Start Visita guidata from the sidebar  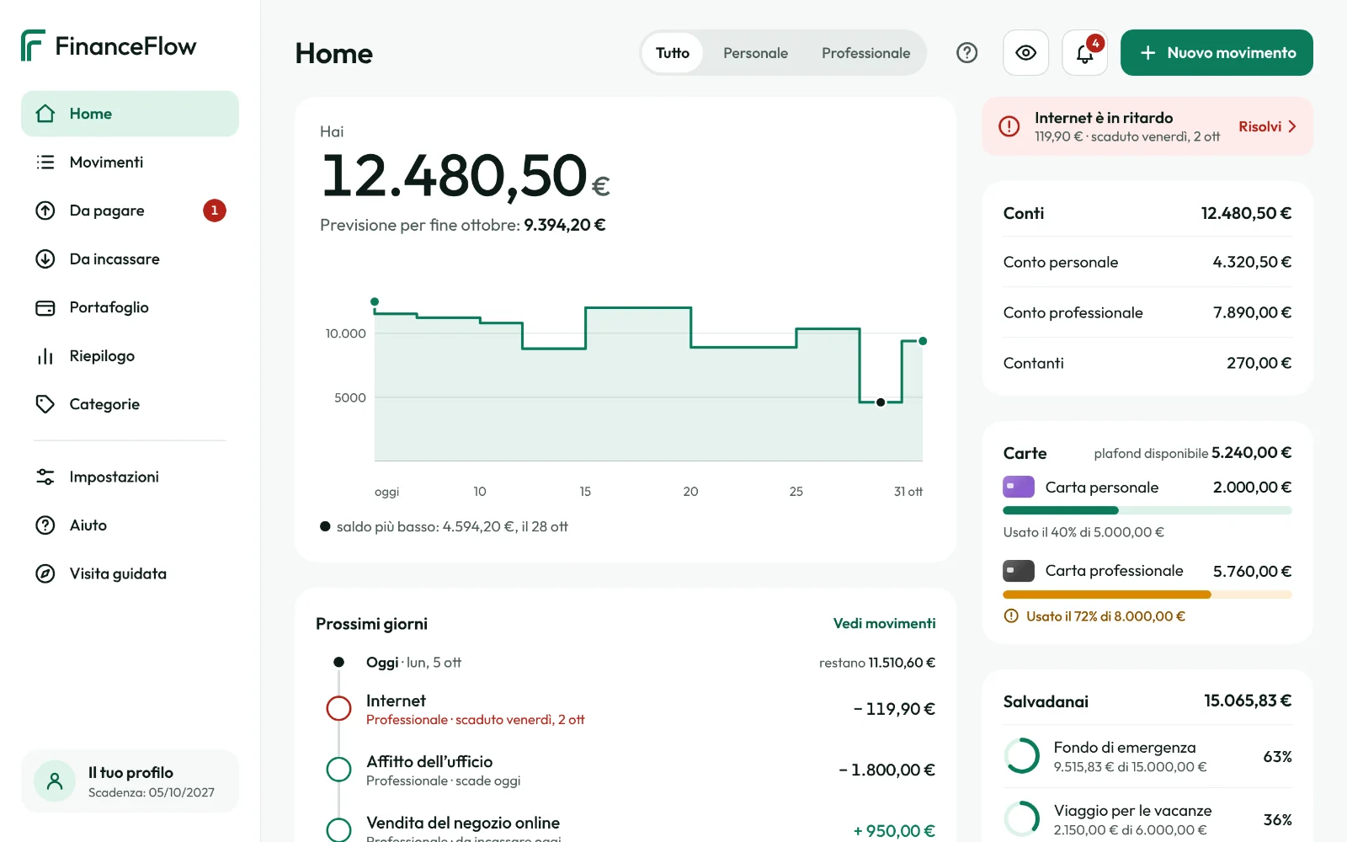coord(130,573)
